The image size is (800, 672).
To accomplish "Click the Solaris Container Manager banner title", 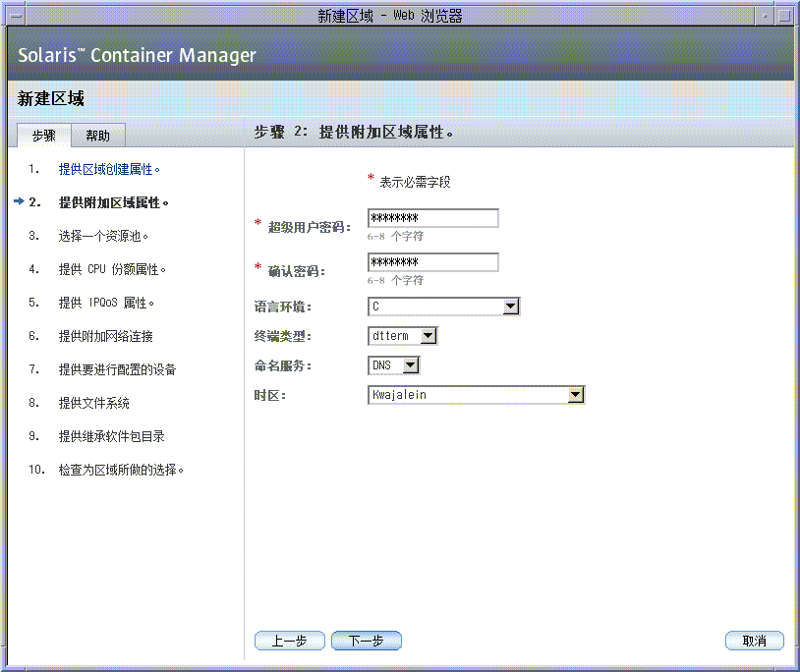I will pyautogui.click(x=137, y=55).
